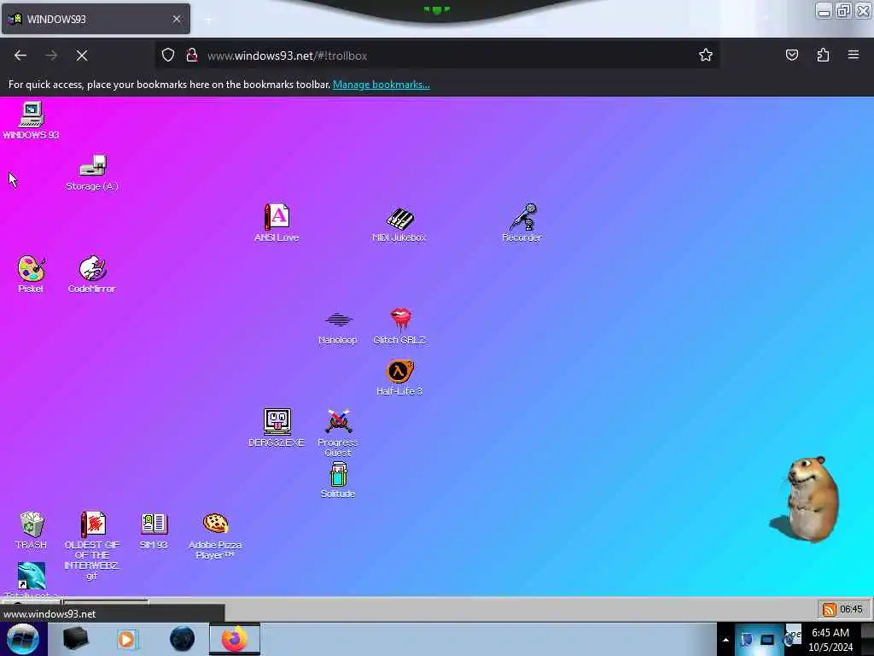Click the 06:45 clock in Windows93 taskbar

(851, 609)
